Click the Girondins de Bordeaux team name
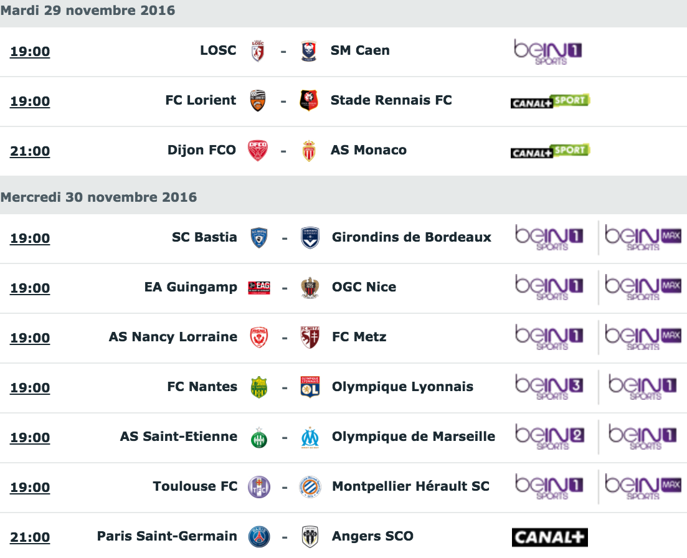The height and width of the screenshot is (558, 687). click(x=412, y=237)
